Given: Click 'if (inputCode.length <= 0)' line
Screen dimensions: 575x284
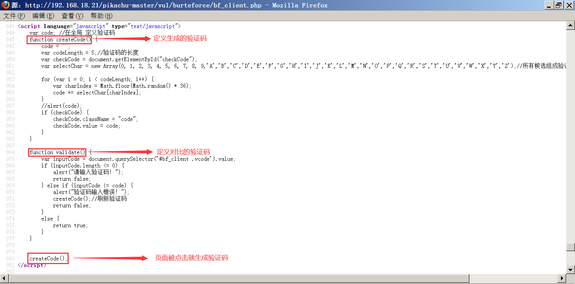Looking at the screenshot, I should [83, 166].
